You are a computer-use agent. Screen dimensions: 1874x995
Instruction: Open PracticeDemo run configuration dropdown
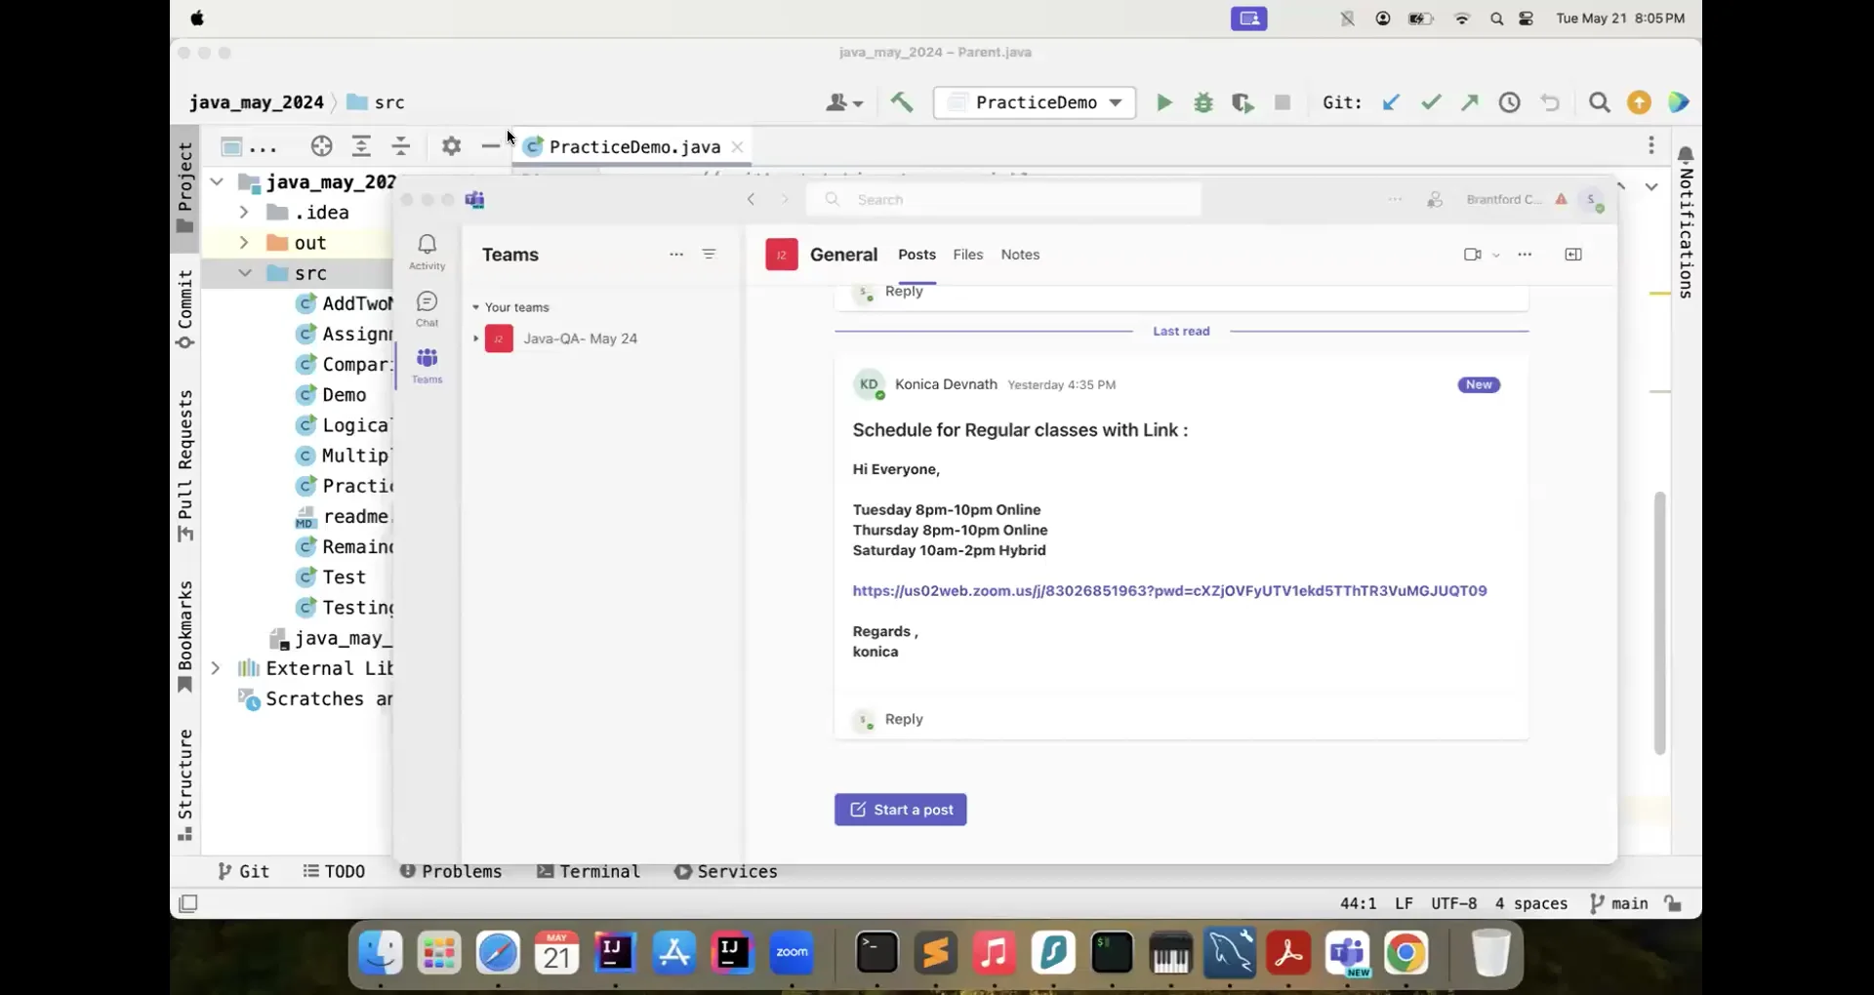click(1035, 102)
